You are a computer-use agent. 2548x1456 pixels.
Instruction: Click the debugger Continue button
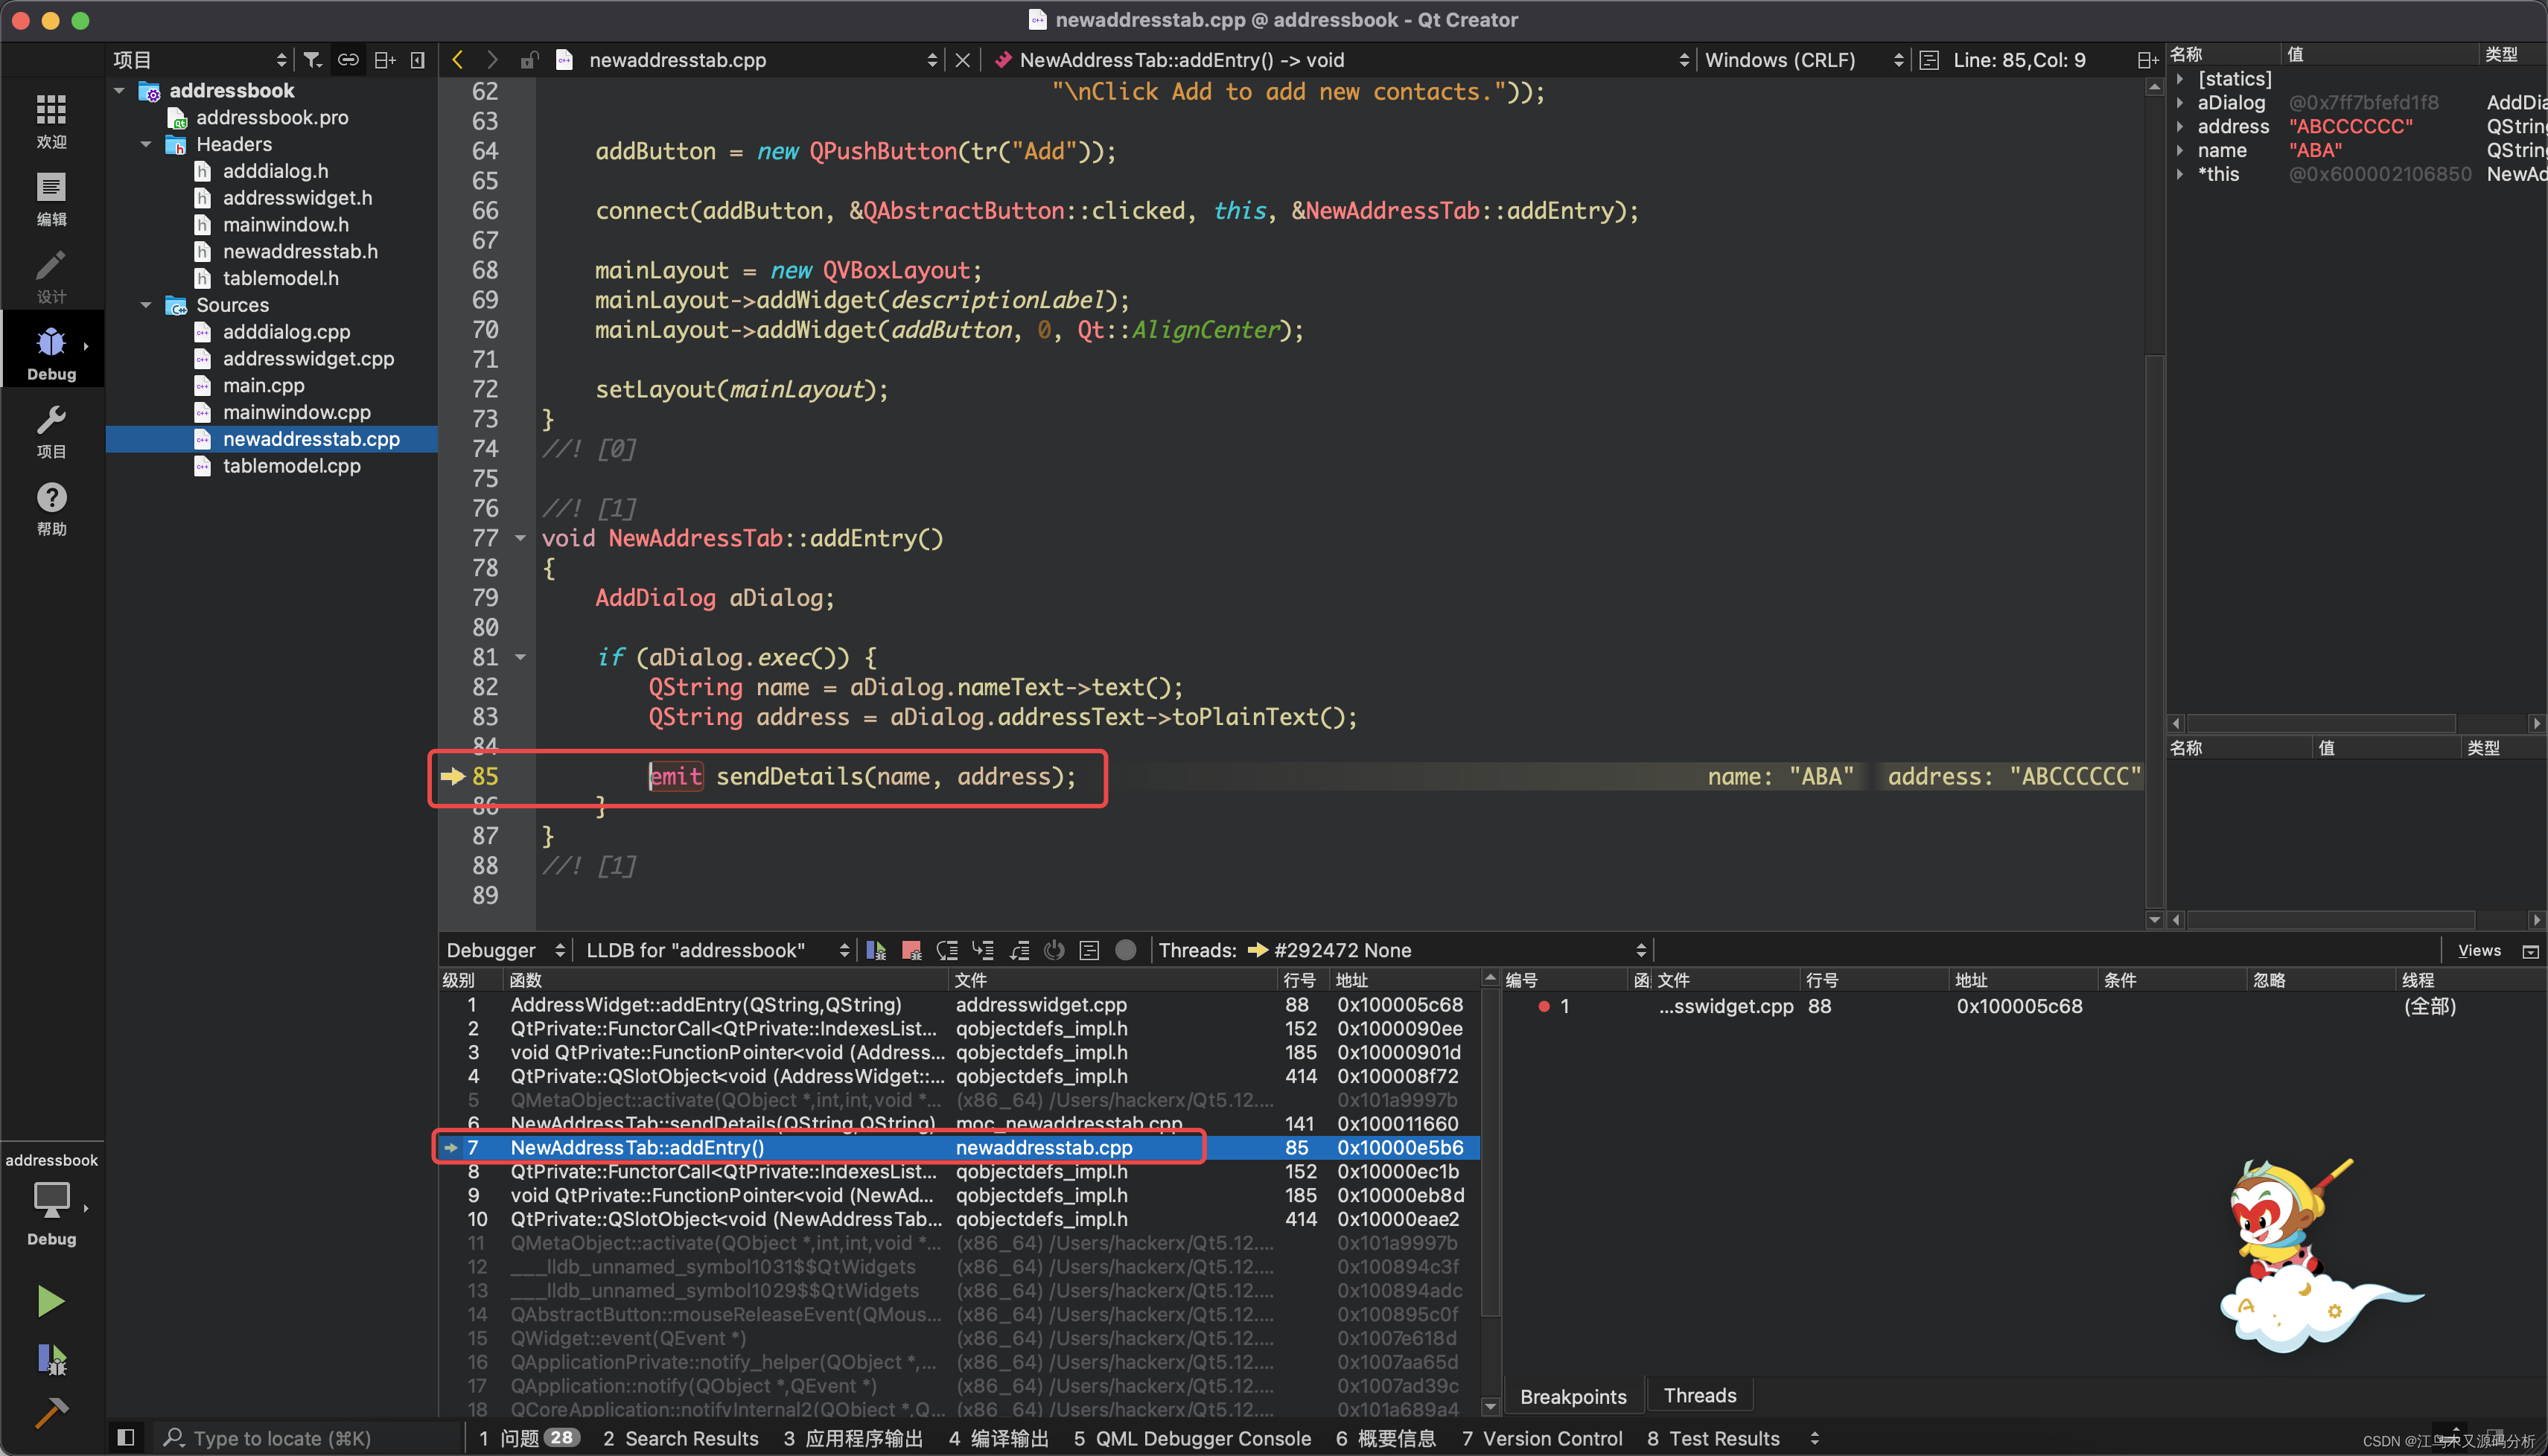click(x=876, y=950)
